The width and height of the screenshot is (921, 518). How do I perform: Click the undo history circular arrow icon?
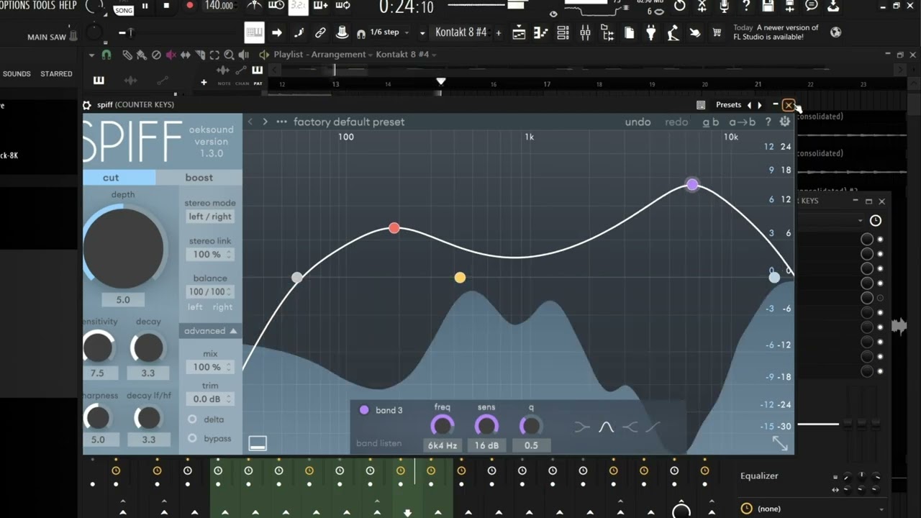click(x=680, y=6)
